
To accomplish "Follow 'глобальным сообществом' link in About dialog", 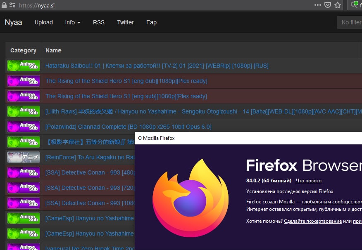I will [332, 202].
